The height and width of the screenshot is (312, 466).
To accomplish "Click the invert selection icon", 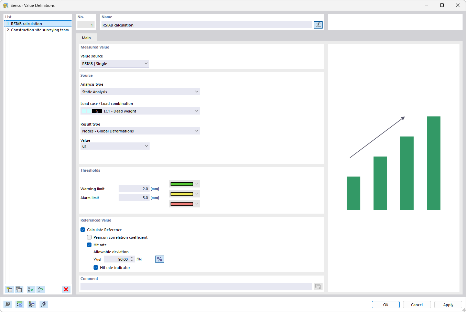I will point(41,289).
